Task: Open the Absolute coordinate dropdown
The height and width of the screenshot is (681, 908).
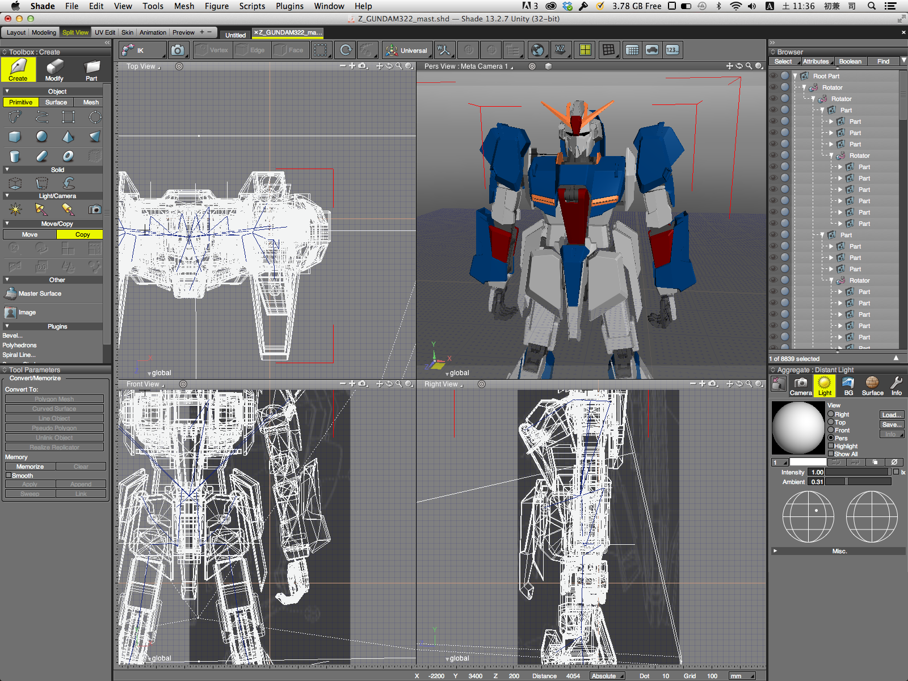Action: coord(607,676)
